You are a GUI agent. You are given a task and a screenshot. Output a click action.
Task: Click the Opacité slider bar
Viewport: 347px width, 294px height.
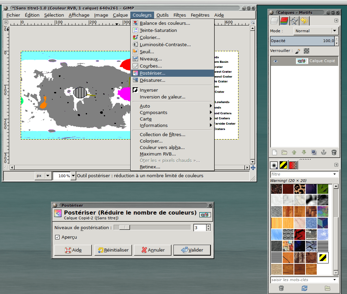click(302, 41)
